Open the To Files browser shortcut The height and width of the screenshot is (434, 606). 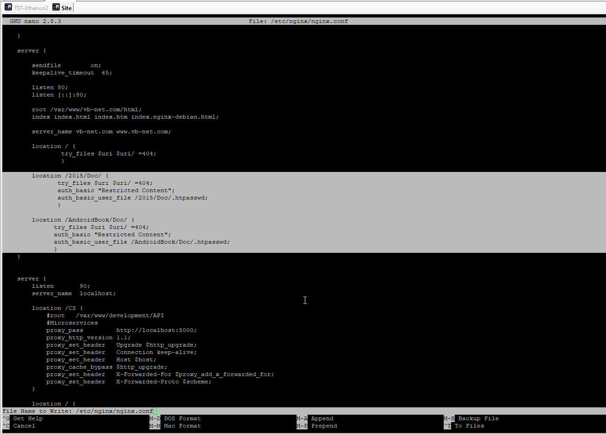point(464,426)
